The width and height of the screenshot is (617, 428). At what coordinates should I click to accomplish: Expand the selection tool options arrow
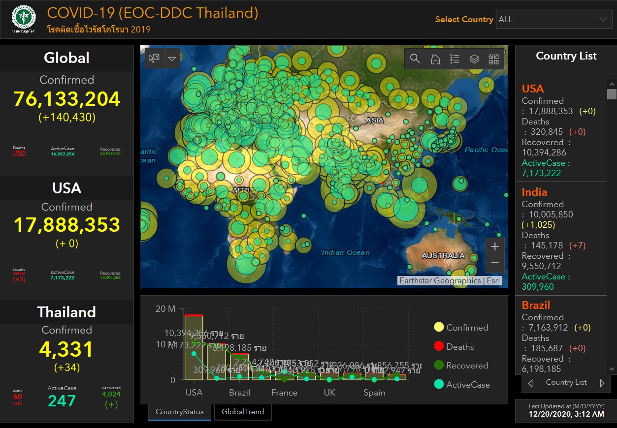pos(171,59)
